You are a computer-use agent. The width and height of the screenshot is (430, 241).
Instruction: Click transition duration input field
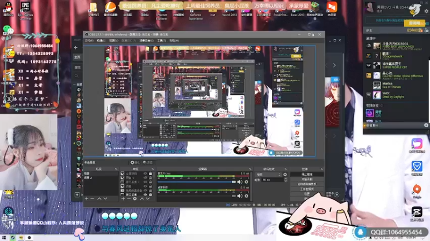click(x=272, y=180)
